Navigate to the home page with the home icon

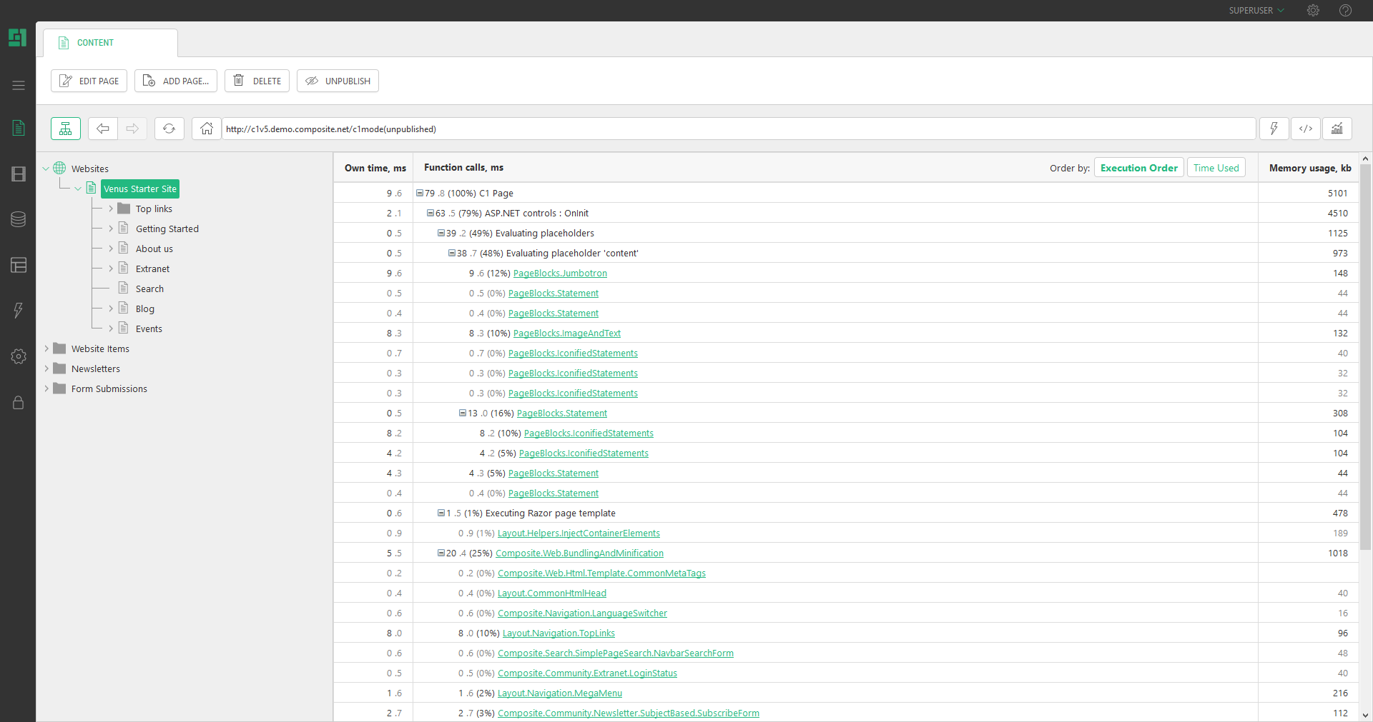coord(206,129)
